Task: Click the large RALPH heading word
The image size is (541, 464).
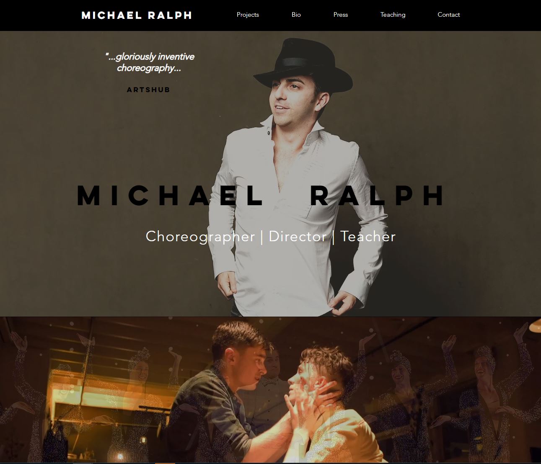Action: coord(378,195)
